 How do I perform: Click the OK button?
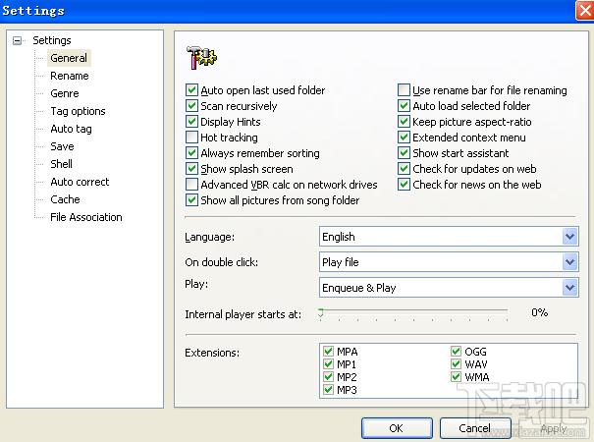pyautogui.click(x=397, y=428)
